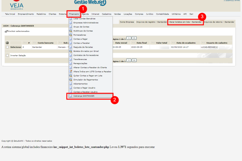Open the Financeiro dropdown menu
The image size is (242, 161).
[74, 14]
